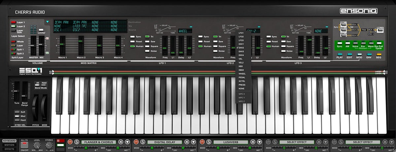Switch to the SEQ page
This screenshot has width=396, height=152.
(379, 54)
